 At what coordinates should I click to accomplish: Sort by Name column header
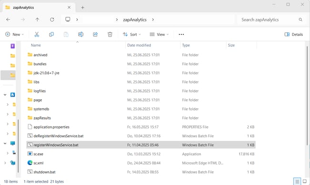(36, 45)
